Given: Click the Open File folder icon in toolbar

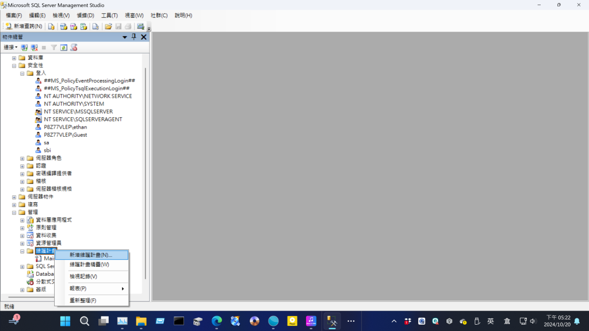Looking at the screenshot, I should tap(108, 26).
